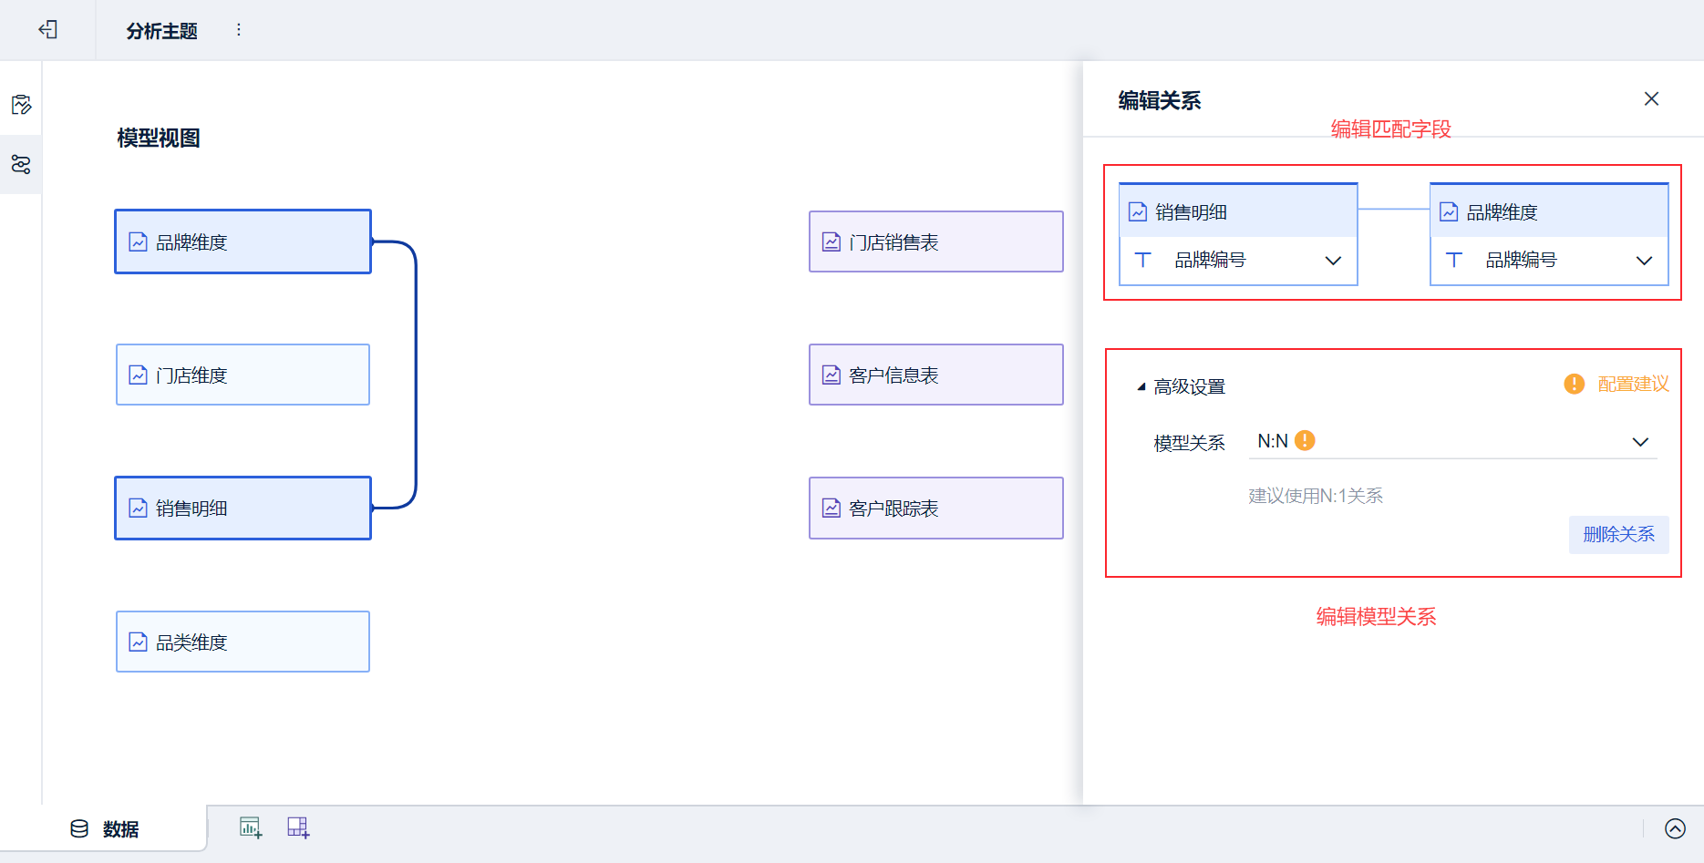Viewport: 1704px width, 863px height.
Task: Switch to the 数据 tab
Action: coord(105,828)
